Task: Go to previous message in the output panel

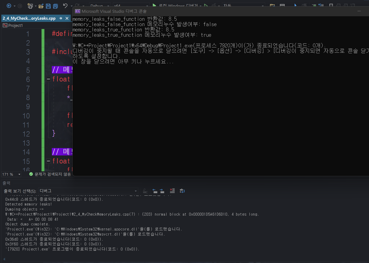Action: 155,191
